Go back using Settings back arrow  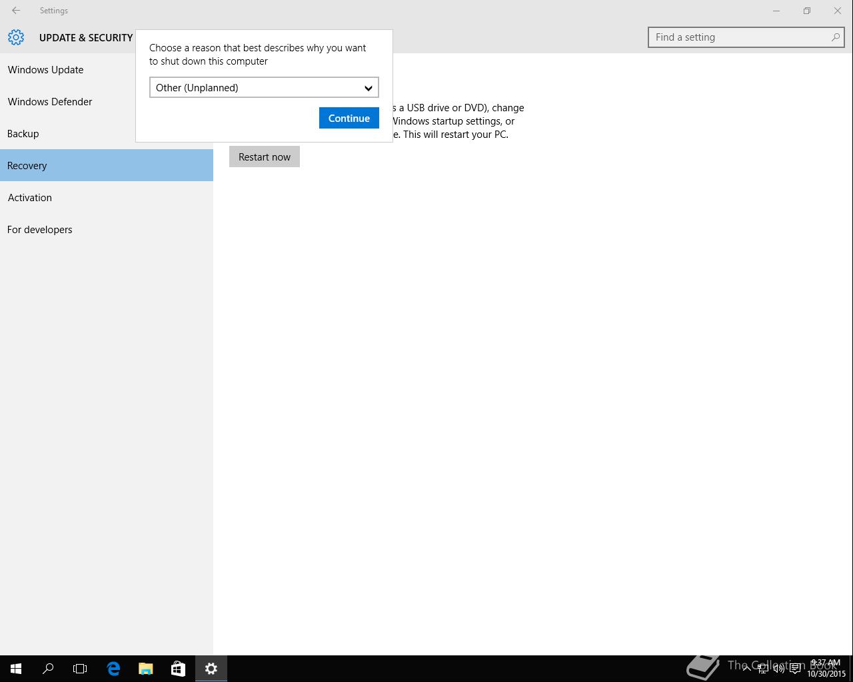coord(16,11)
